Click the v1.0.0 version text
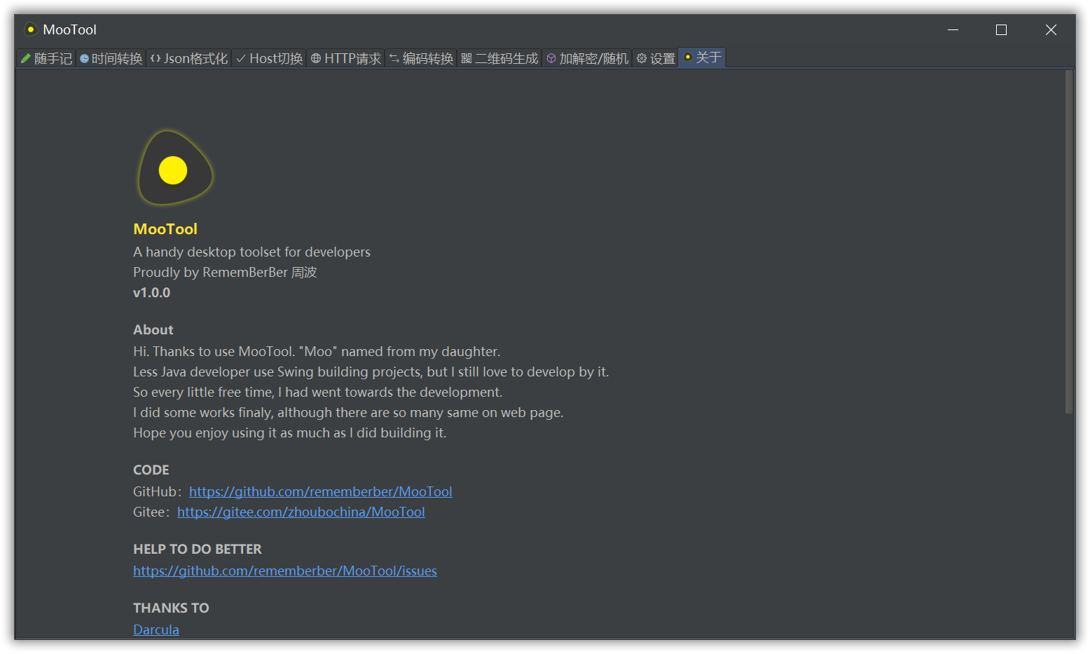The height and width of the screenshot is (654, 1090). pos(152,292)
